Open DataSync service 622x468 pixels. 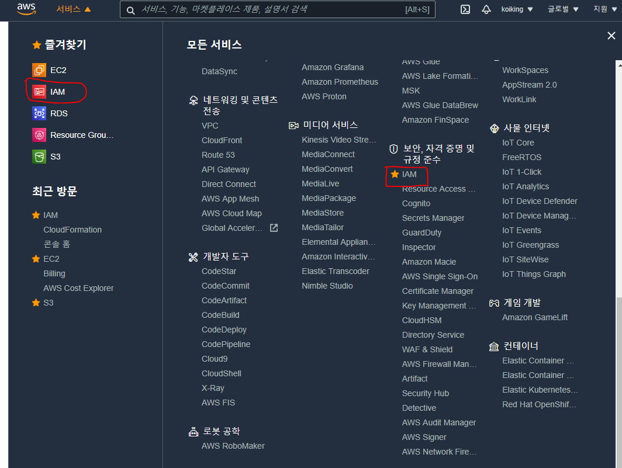tap(219, 71)
